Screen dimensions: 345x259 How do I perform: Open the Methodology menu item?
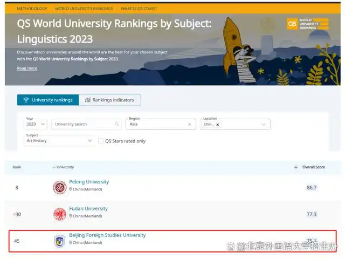click(32, 9)
